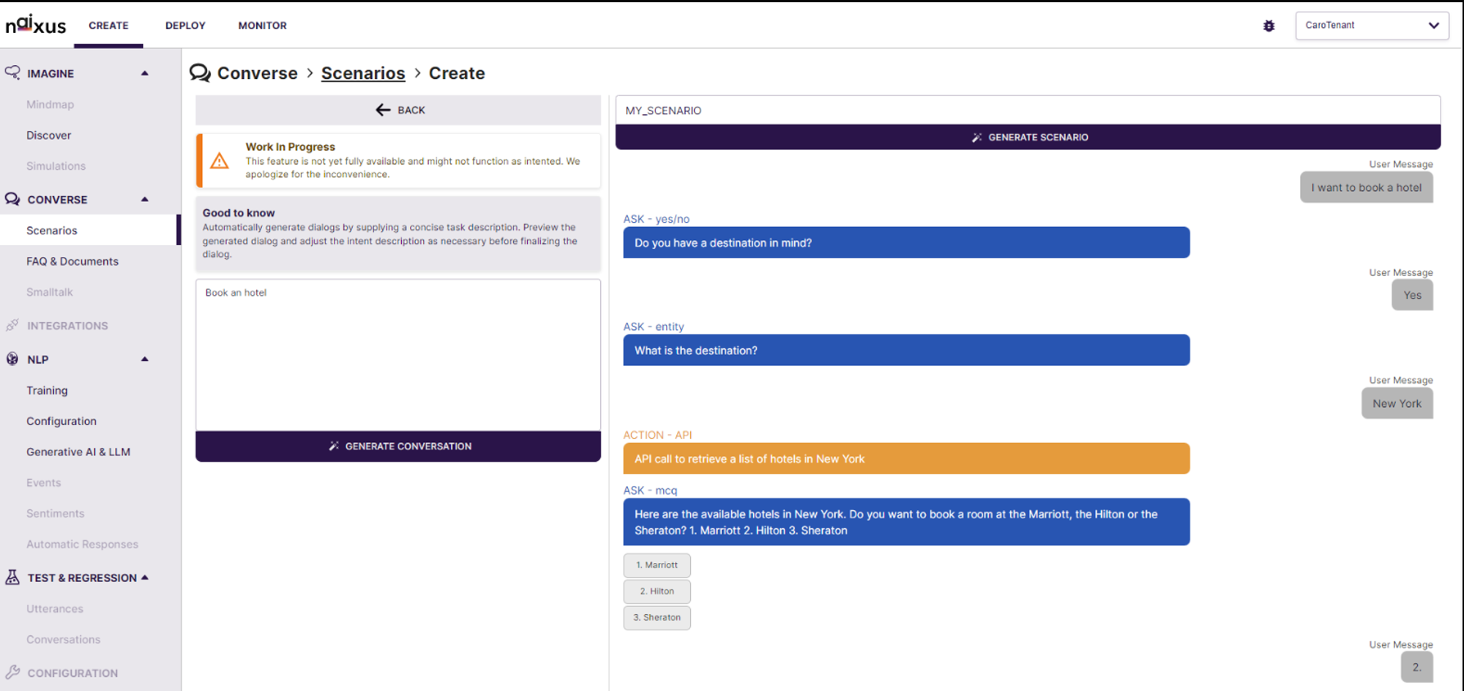Click the Generate Scenario button
Image resolution: width=1464 pixels, height=691 pixels.
1028,137
